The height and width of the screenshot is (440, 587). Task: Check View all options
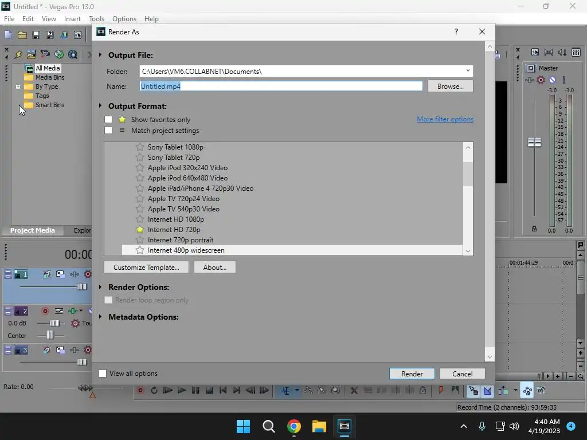(103, 374)
